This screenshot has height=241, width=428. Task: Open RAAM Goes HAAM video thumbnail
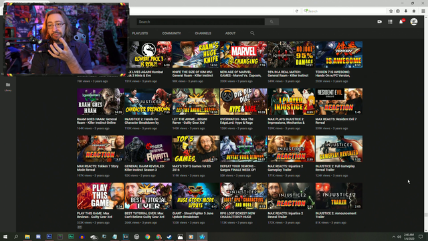[100, 102]
